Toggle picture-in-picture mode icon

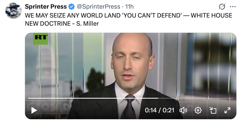pyautogui.click(x=213, y=111)
